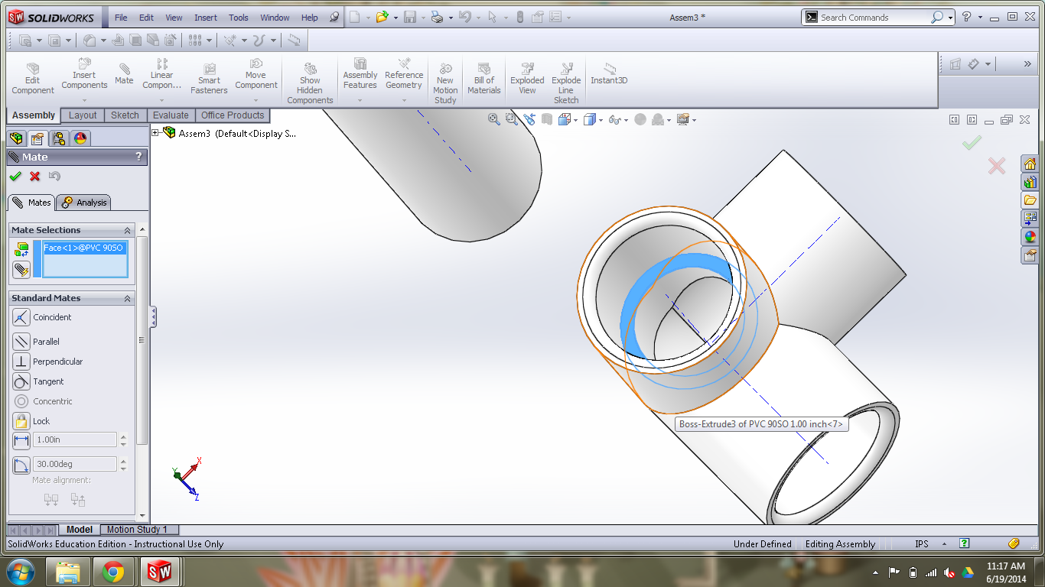Select the Coincident mate type
Image resolution: width=1045 pixels, height=587 pixels.
tap(42, 317)
